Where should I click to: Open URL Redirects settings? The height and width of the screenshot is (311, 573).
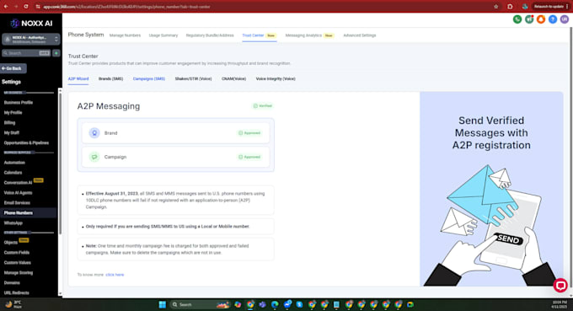tap(17, 293)
